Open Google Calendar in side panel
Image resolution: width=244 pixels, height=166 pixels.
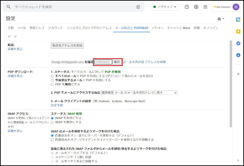pos(238,20)
